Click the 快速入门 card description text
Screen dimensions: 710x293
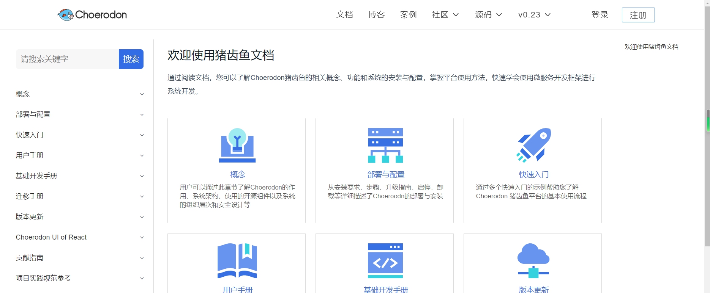click(531, 192)
